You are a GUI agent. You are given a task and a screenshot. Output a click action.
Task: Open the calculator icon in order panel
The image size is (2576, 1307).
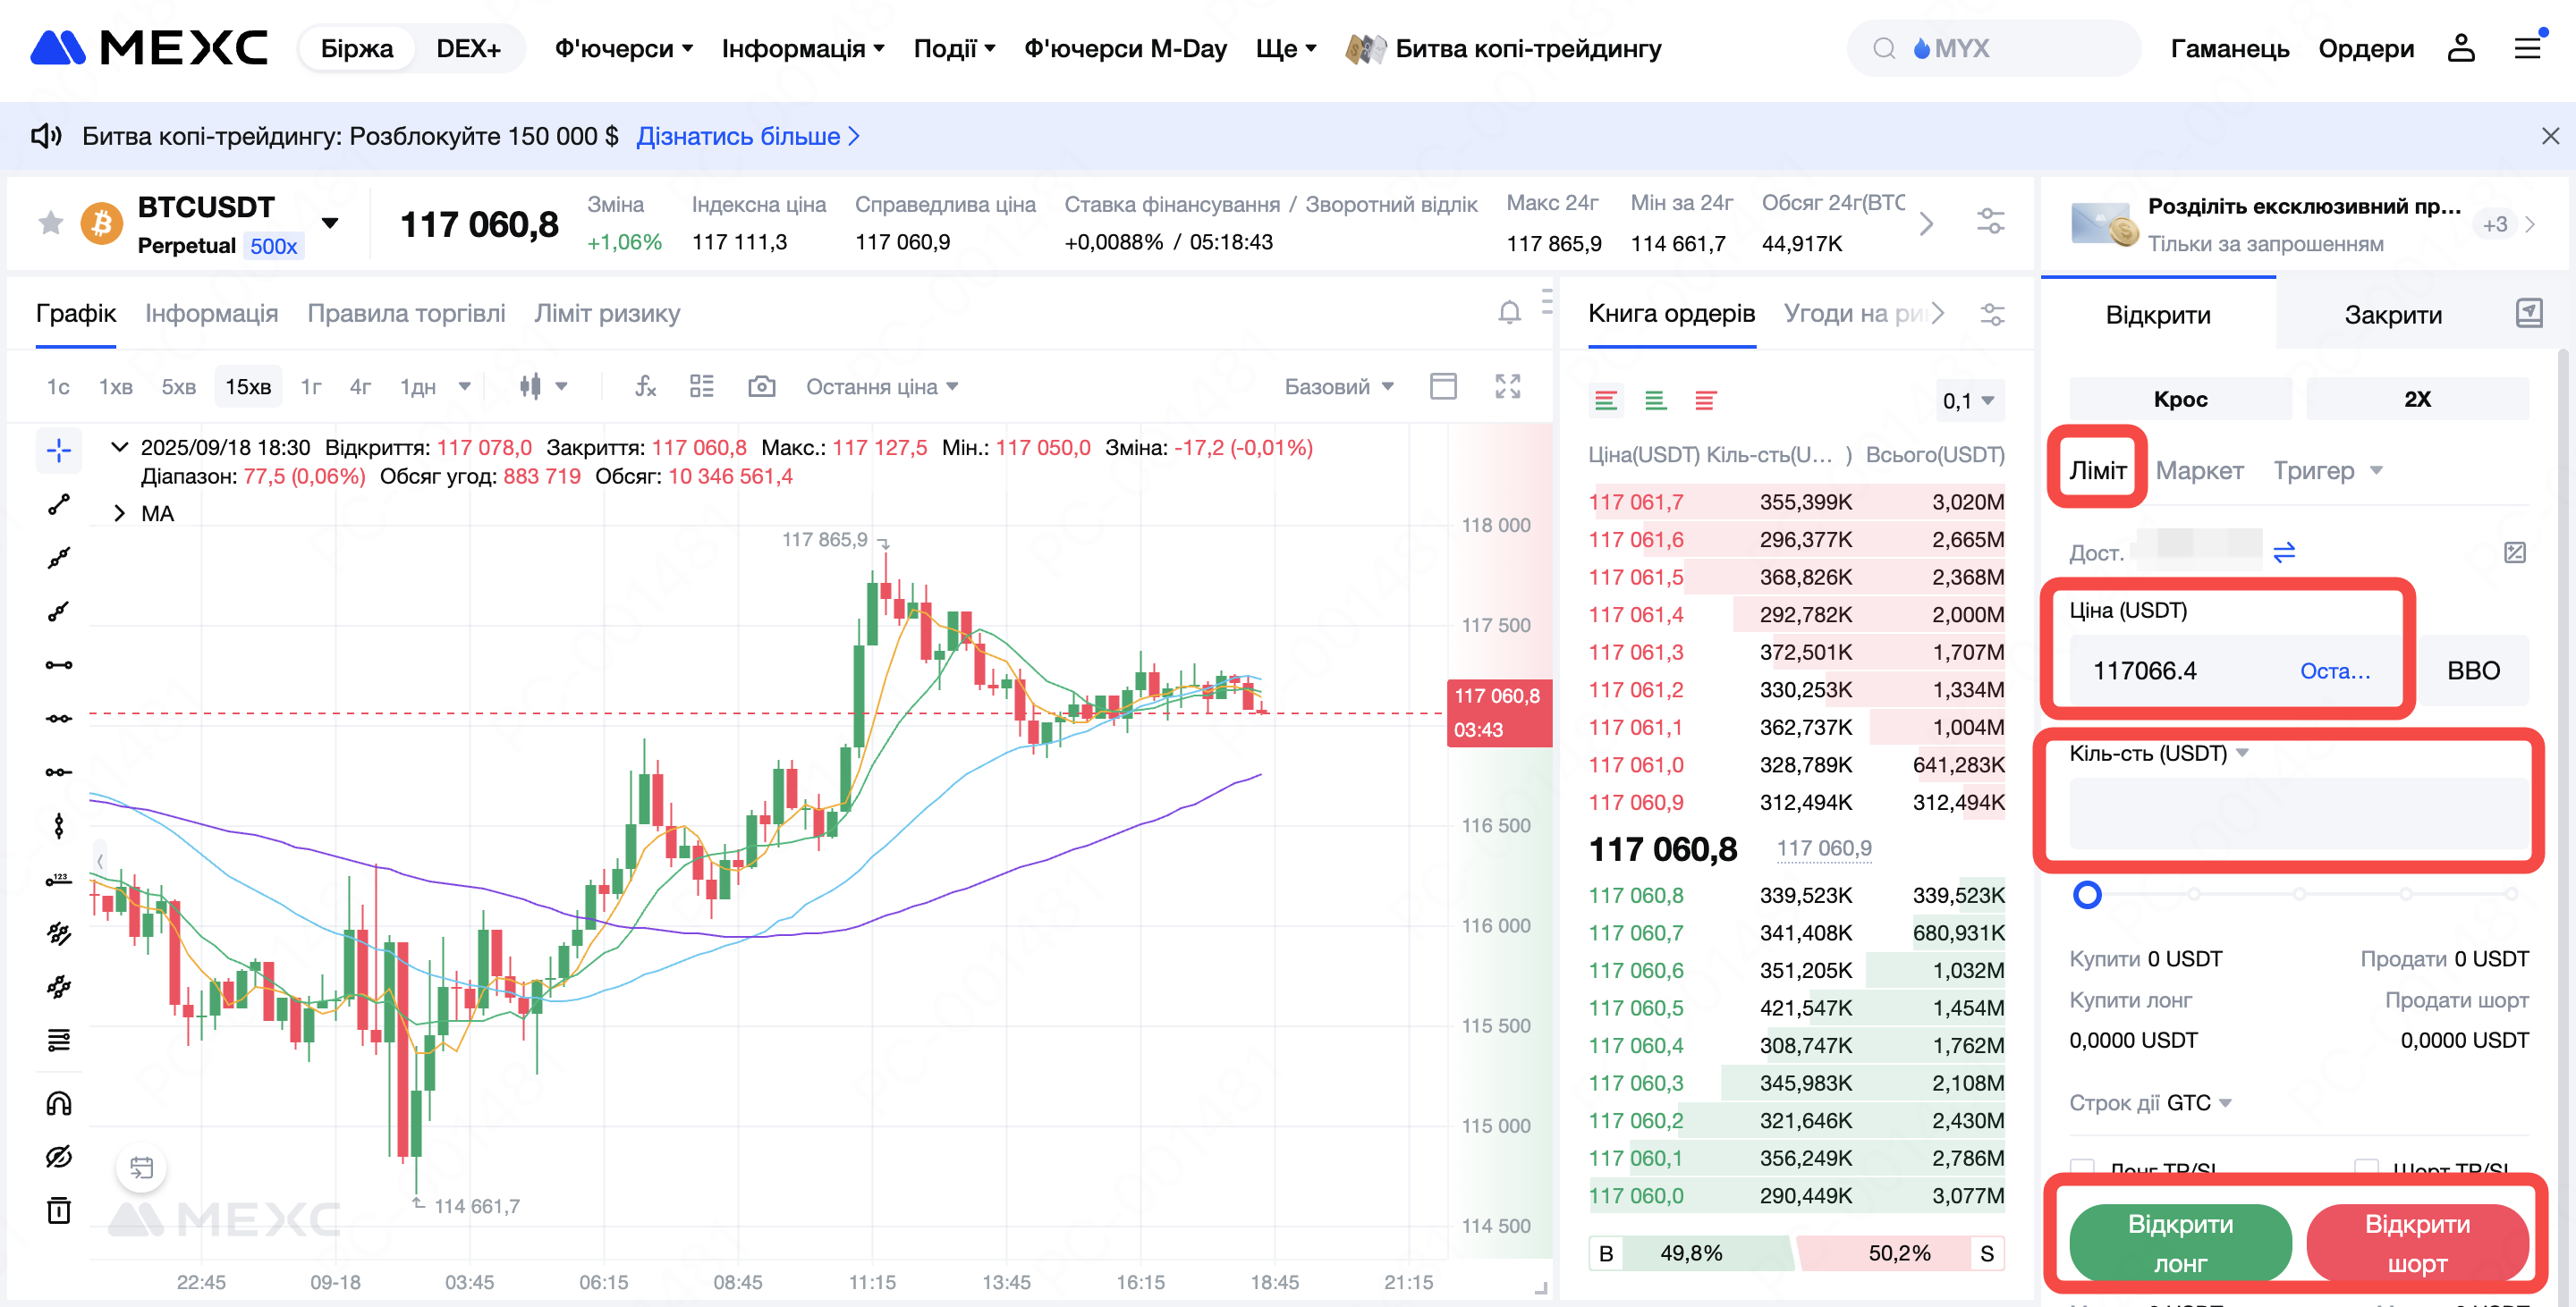(x=2514, y=552)
